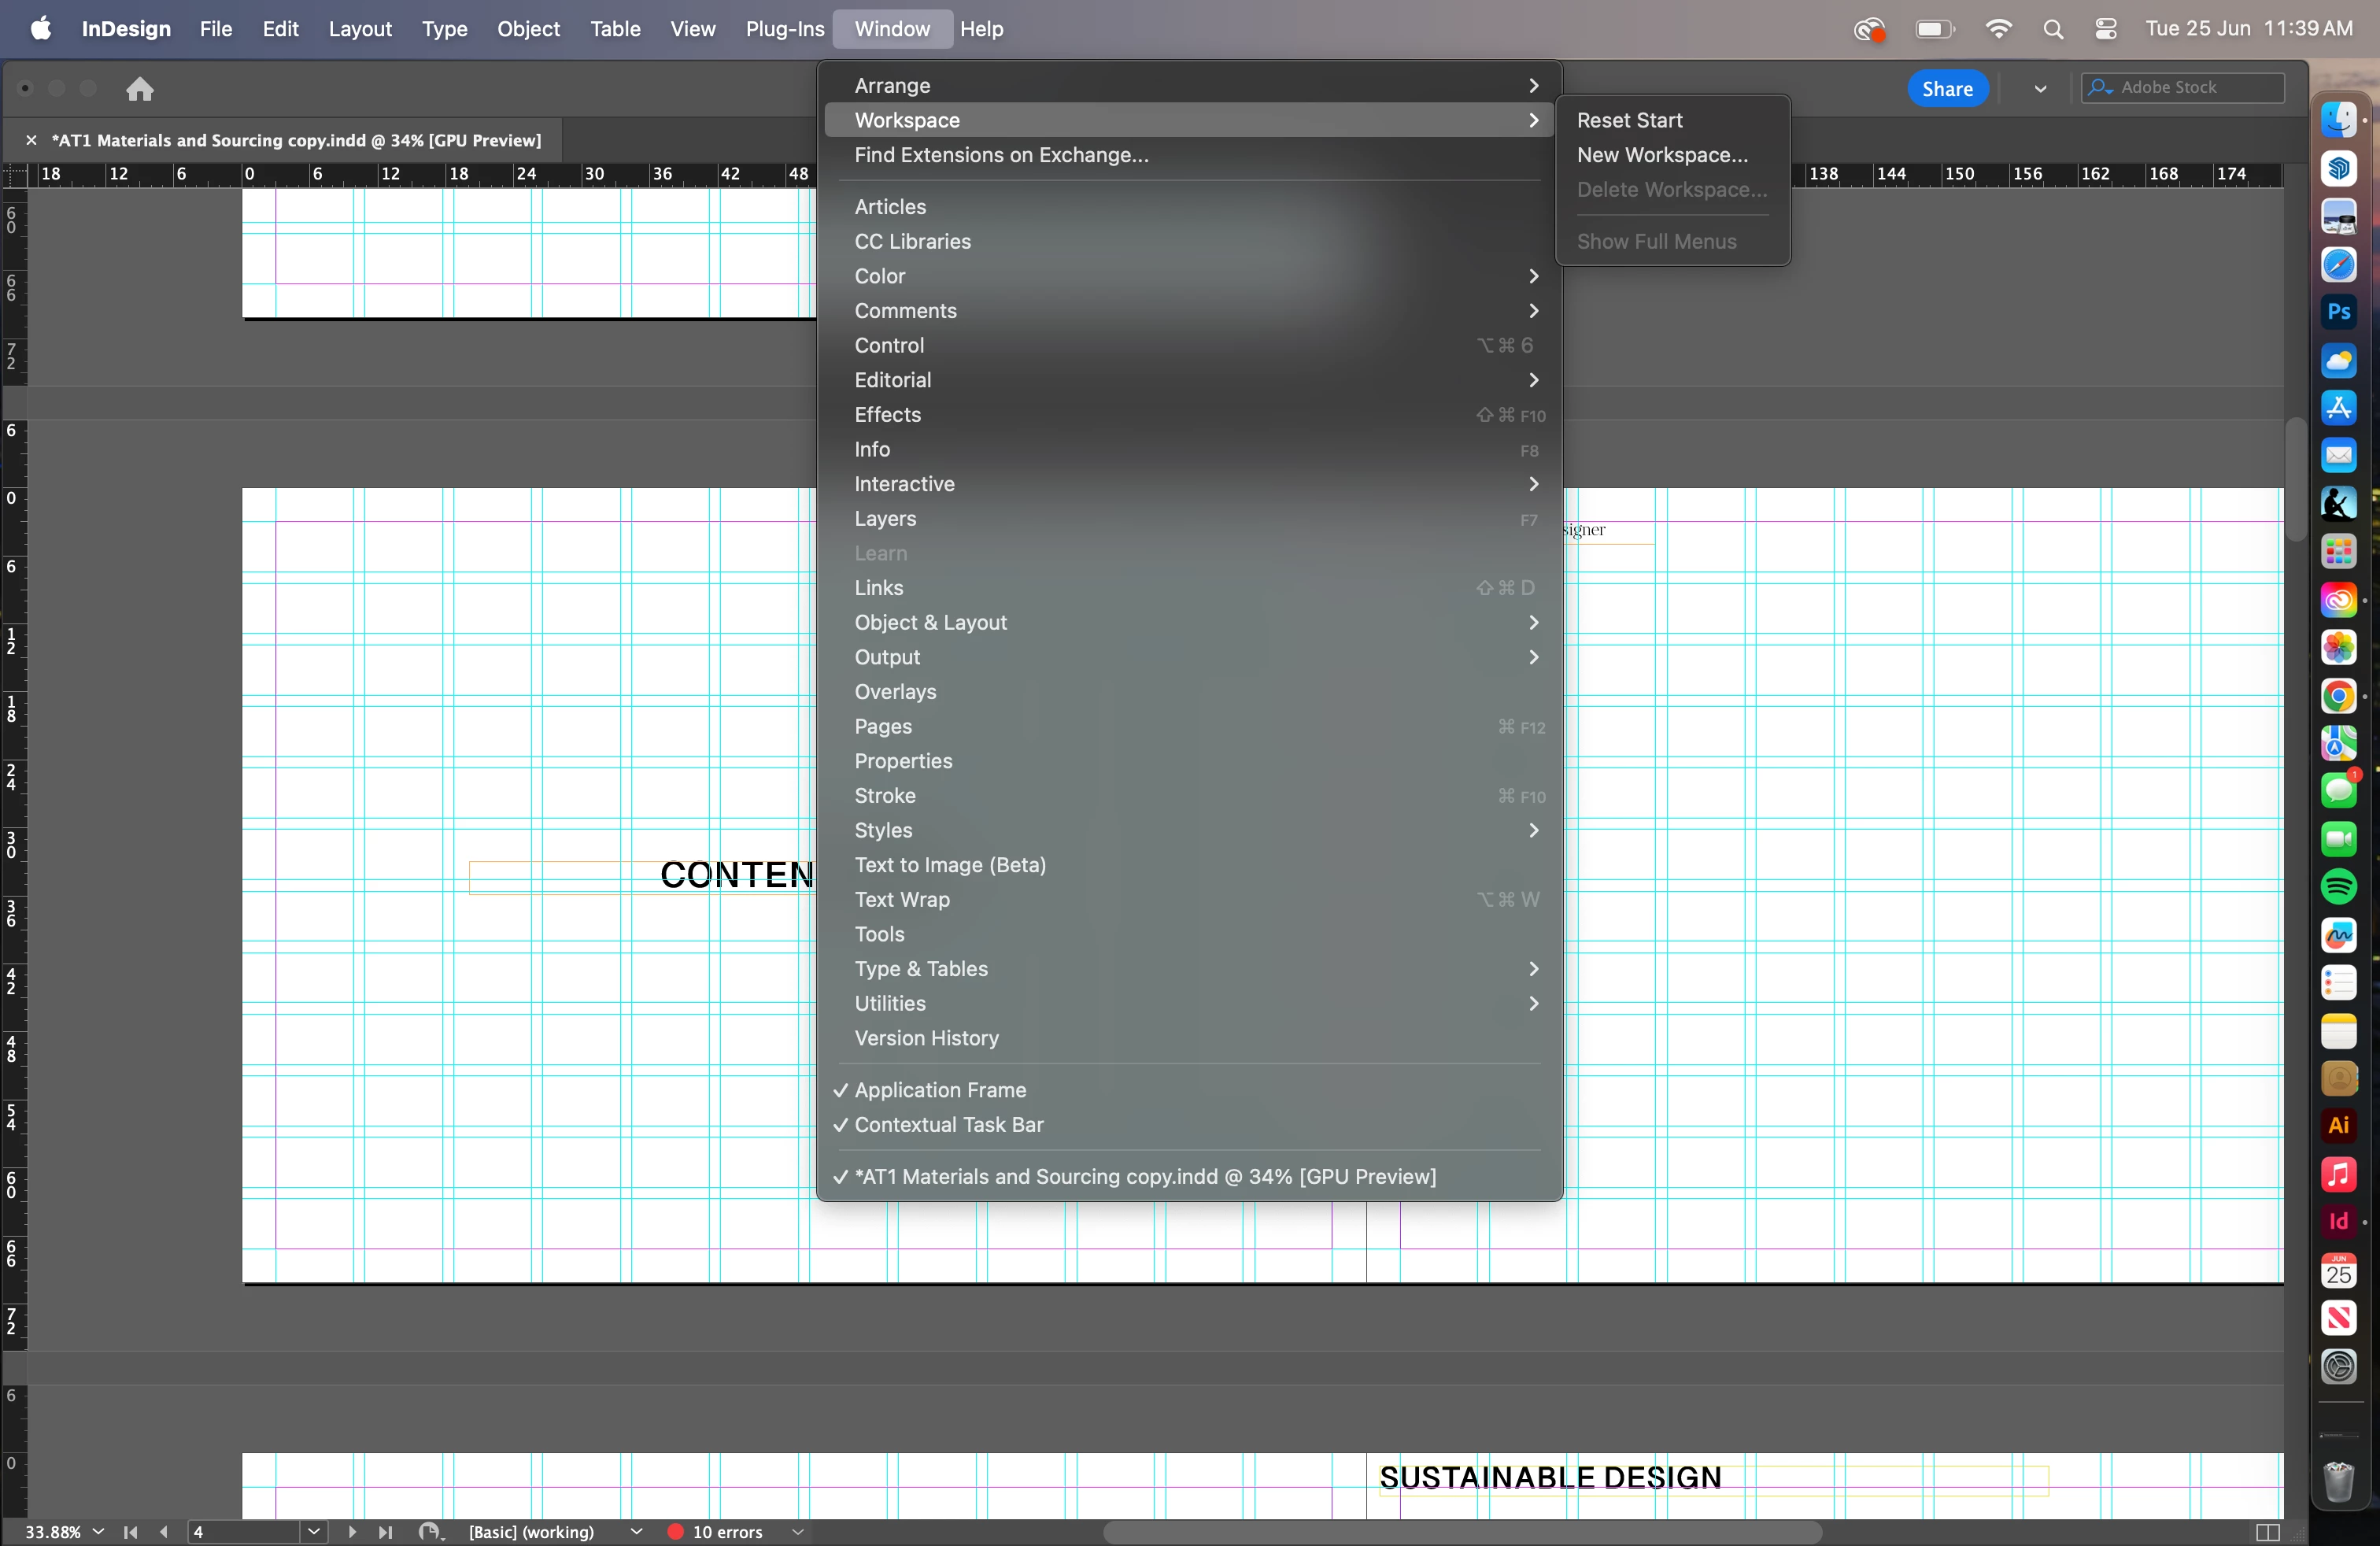Image resolution: width=2380 pixels, height=1546 pixels.
Task: Open the Type menu in the menu bar
Action: click(444, 29)
